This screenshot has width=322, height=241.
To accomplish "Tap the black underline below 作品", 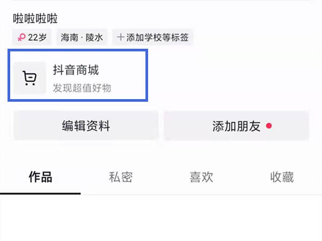I will pyautogui.click(x=40, y=193).
